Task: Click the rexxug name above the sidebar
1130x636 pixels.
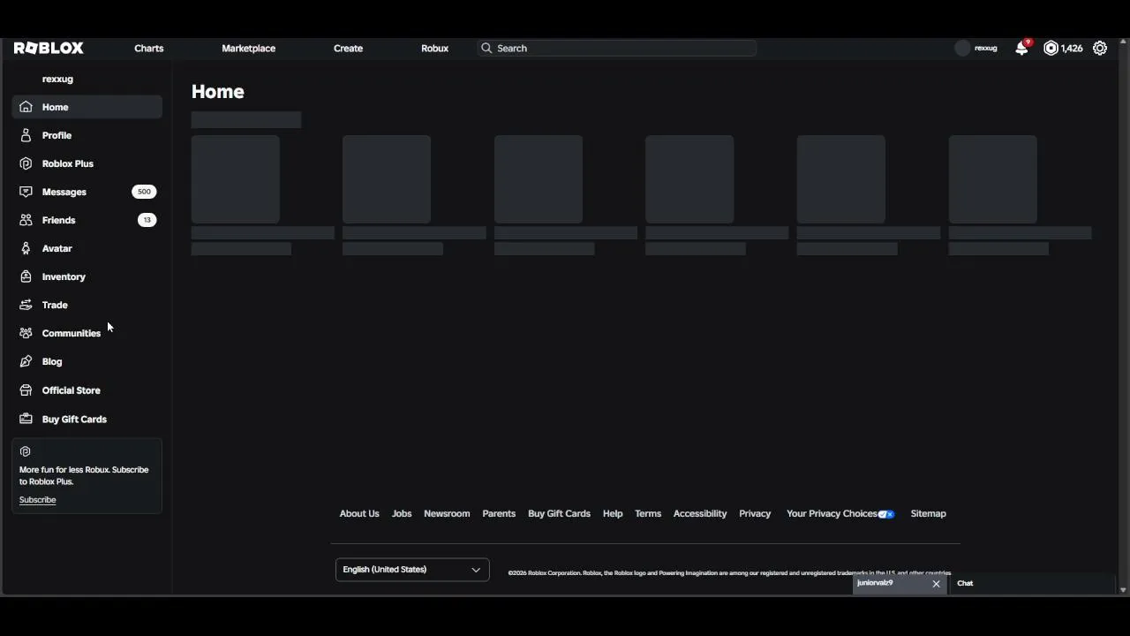Action: click(x=57, y=79)
